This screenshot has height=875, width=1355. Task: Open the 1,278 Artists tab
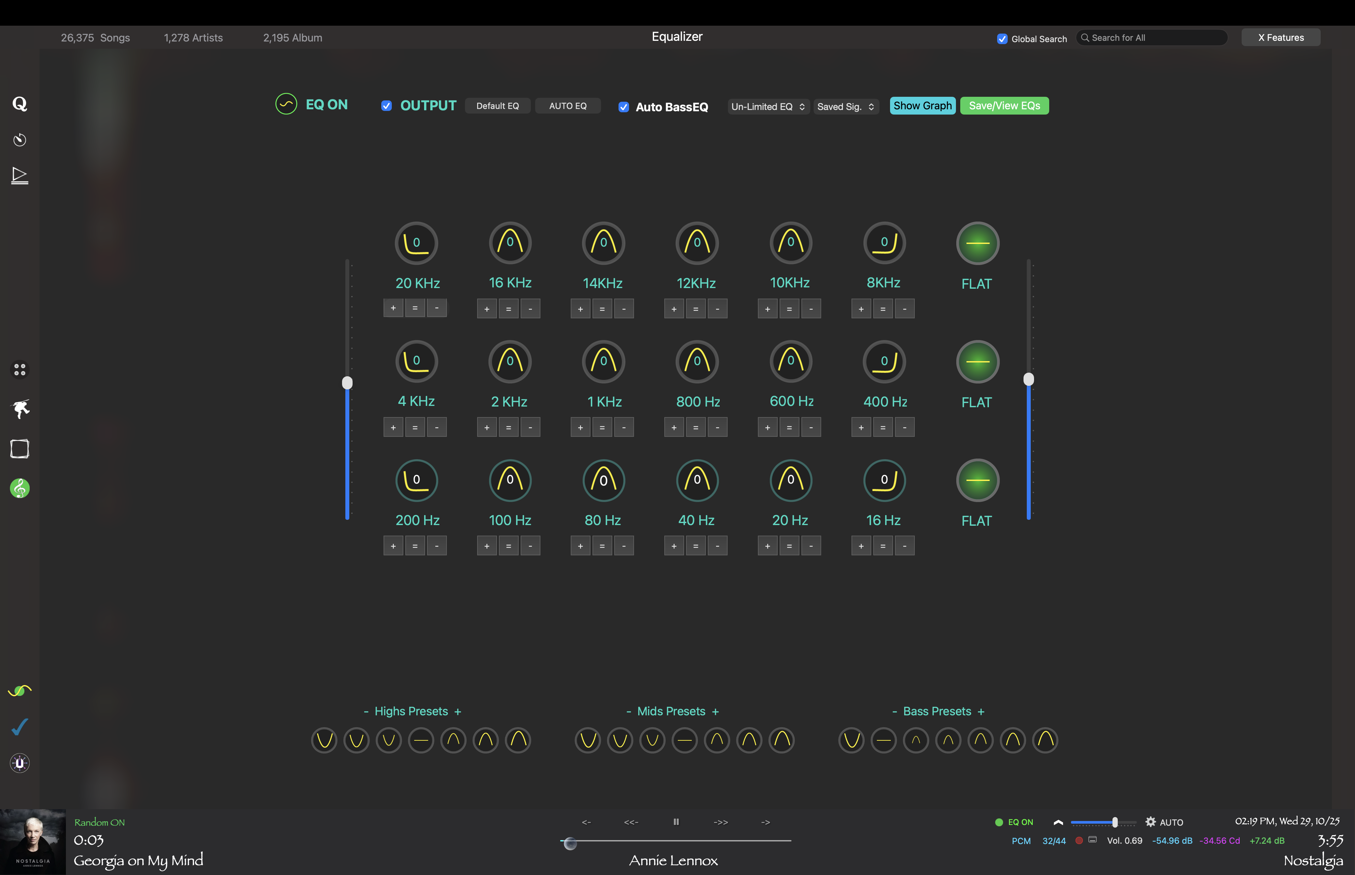coord(193,38)
